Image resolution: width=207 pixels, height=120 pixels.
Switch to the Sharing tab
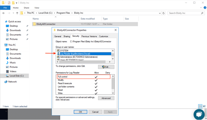[67, 36]
